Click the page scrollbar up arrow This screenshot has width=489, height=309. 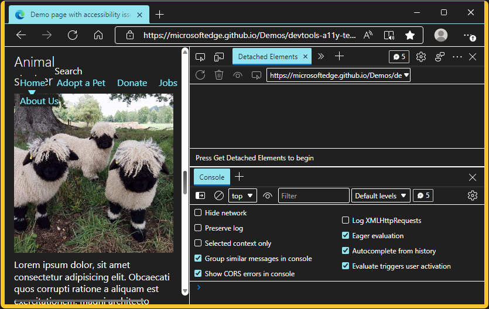coord(185,52)
